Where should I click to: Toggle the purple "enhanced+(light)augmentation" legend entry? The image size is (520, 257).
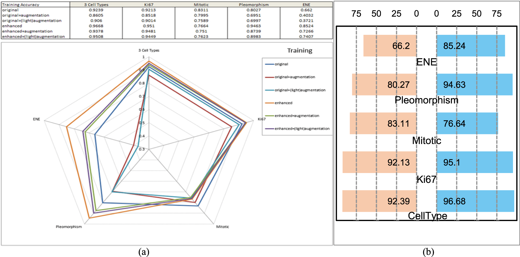click(x=302, y=129)
